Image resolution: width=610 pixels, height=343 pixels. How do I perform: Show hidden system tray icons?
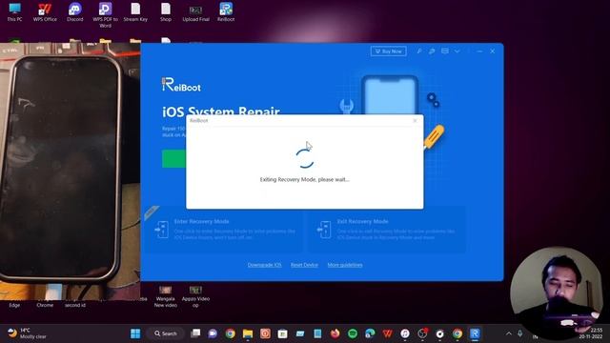[x=508, y=333]
